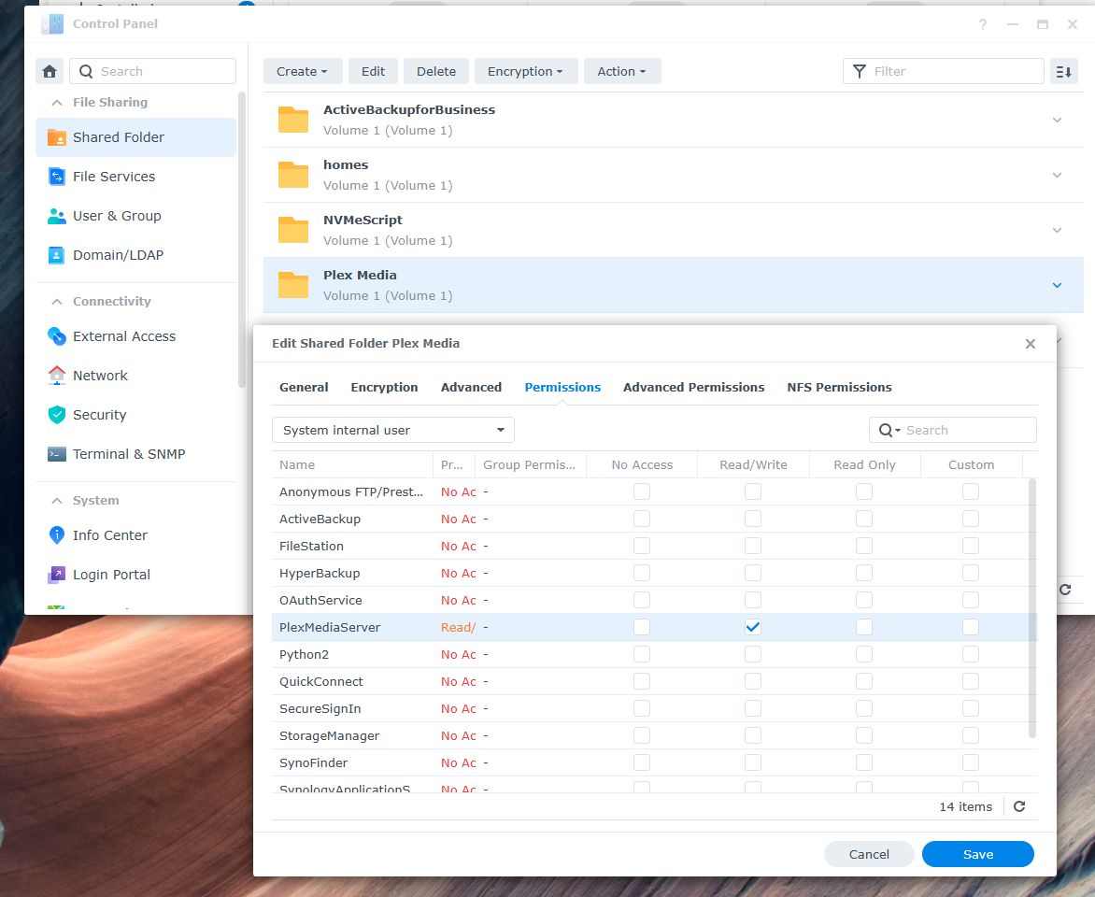This screenshot has height=897, width=1095.
Task: Click the Plex Media folder icon
Action: point(293,285)
